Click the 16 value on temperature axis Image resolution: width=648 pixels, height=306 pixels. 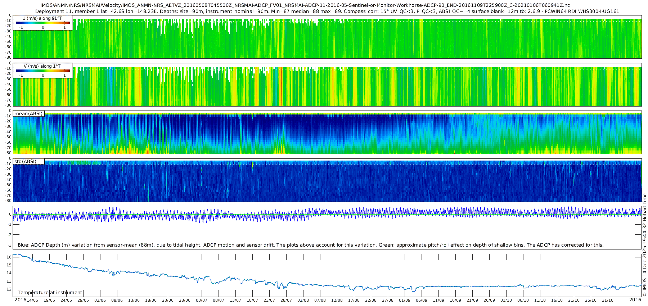(9, 257)
